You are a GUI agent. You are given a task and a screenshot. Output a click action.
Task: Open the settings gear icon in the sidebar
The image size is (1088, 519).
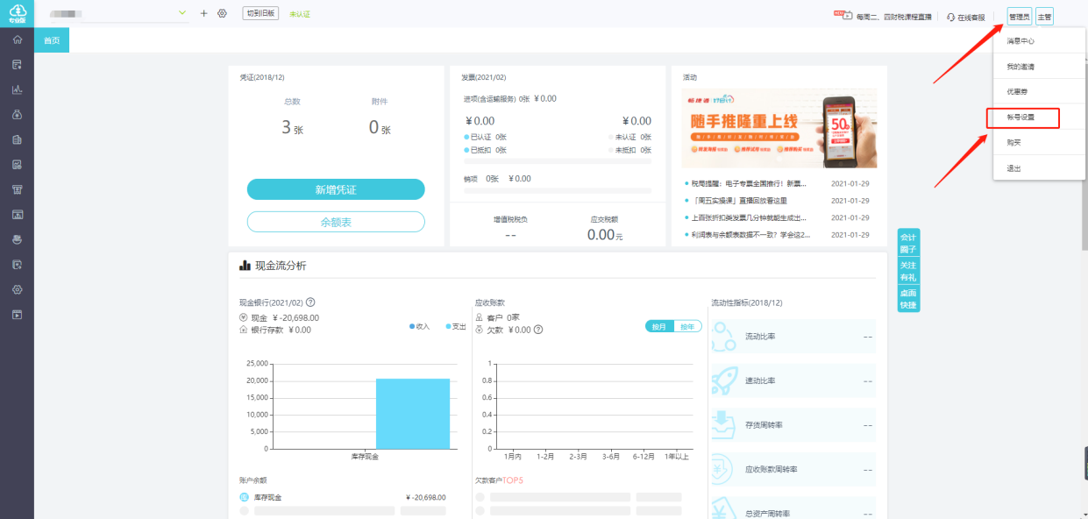pos(17,289)
